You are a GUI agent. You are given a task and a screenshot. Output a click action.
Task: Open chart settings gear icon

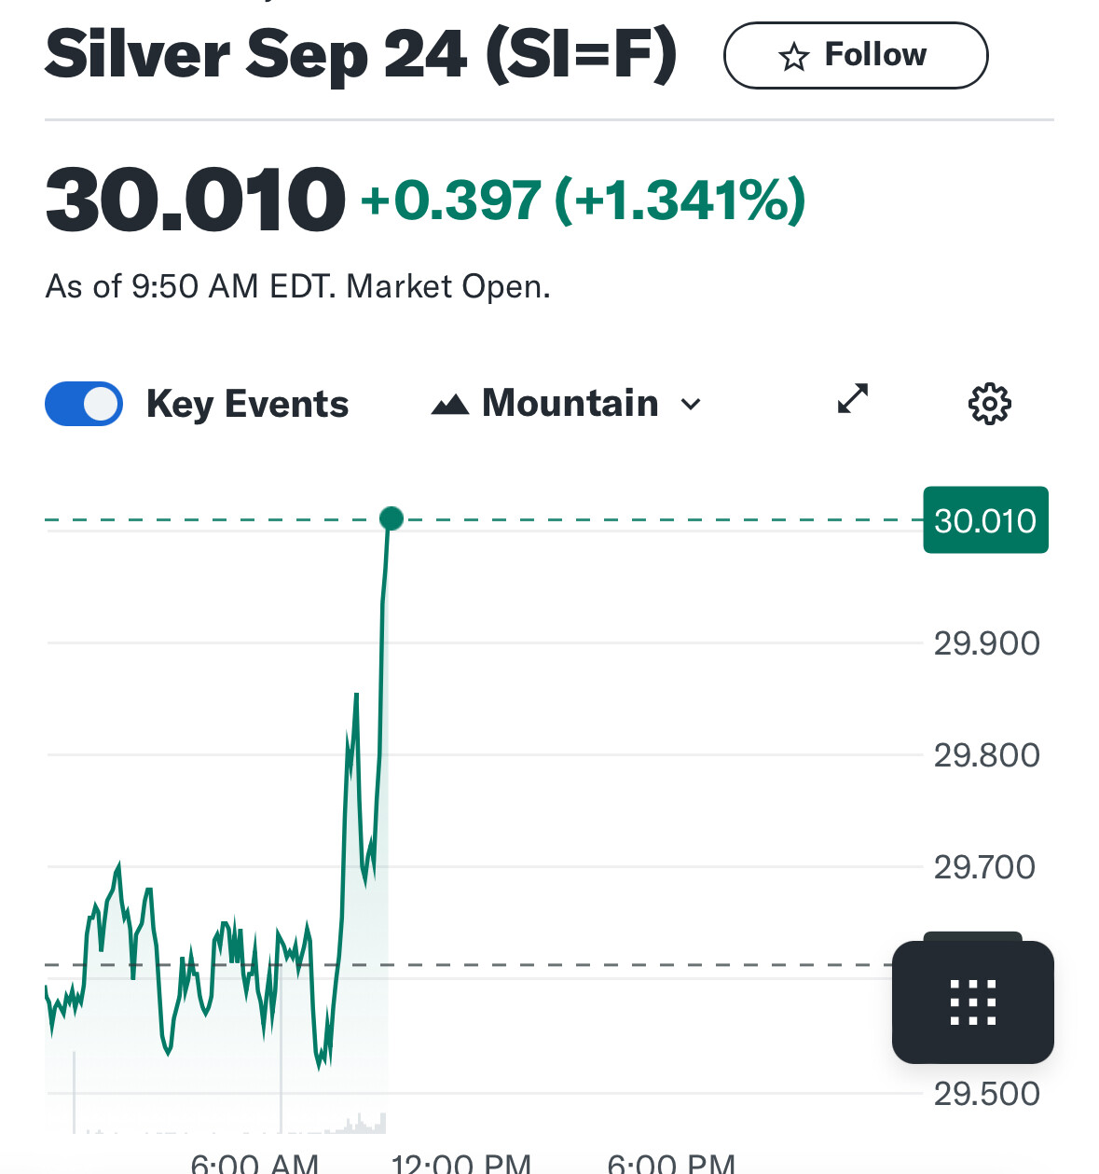(x=989, y=404)
